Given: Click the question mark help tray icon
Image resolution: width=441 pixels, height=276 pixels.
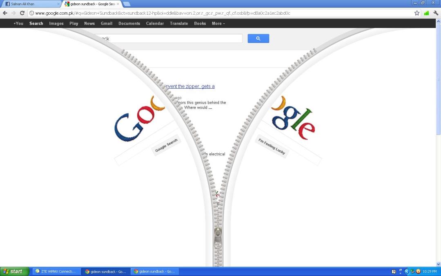Looking at the screenshot, I should pyautogui.click(x=394, y=272).
